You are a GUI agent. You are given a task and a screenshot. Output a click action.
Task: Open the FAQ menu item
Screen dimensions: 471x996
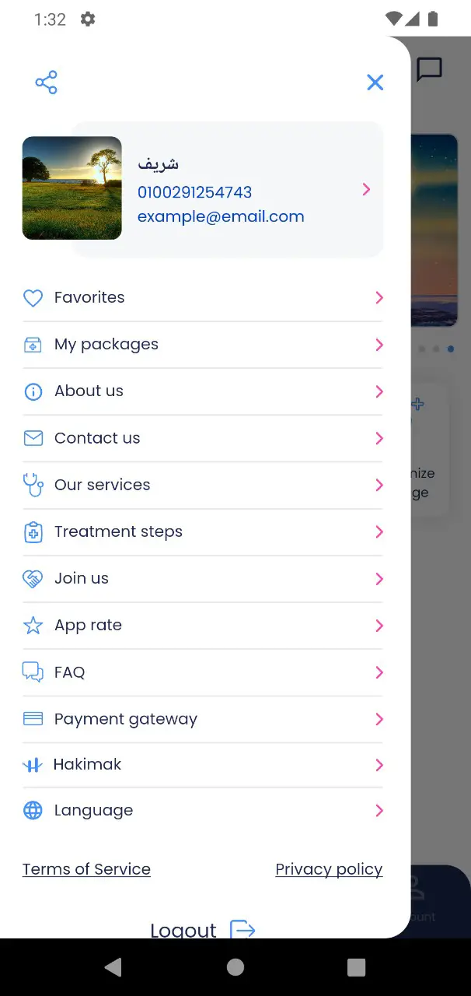click(69, 672)
